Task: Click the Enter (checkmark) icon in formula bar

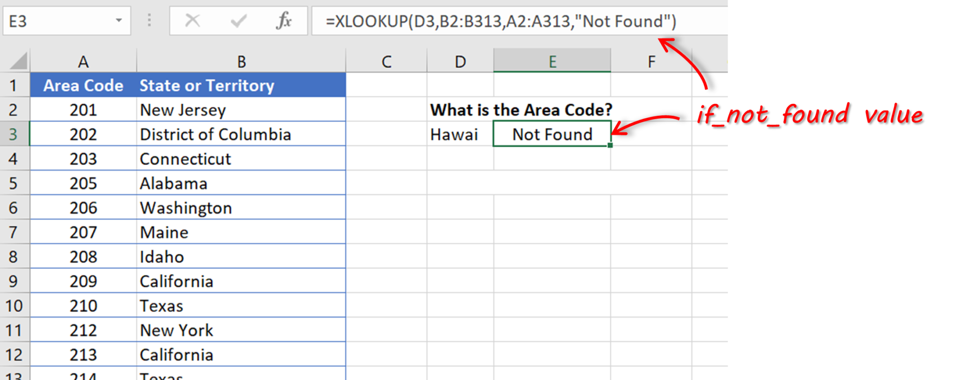Action: pyautogui.click(x=239, y=21)
